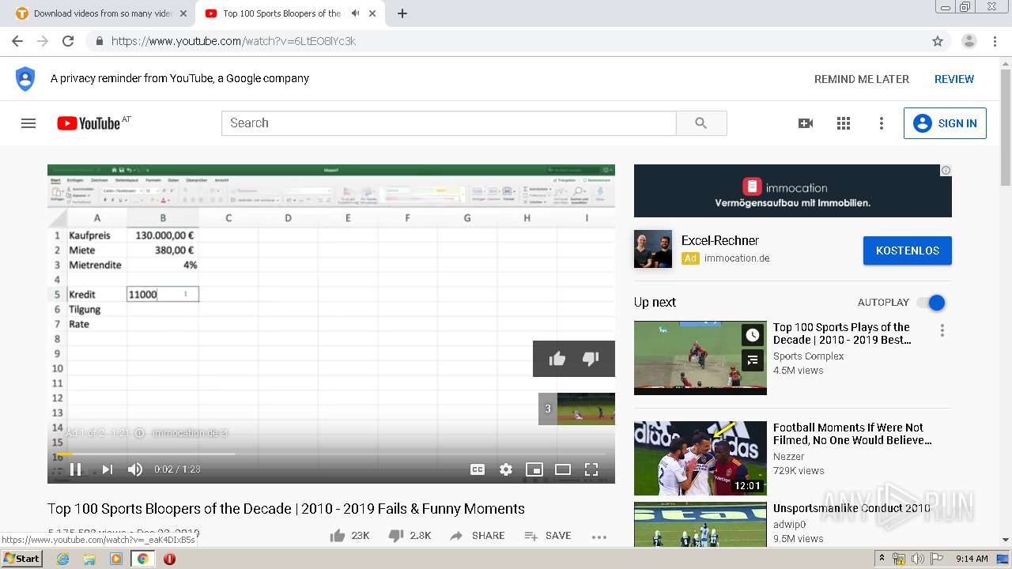Toggle the AUTOPLAY switch
Viewport: 1012px width, 569px height.
tap(931, 303)
